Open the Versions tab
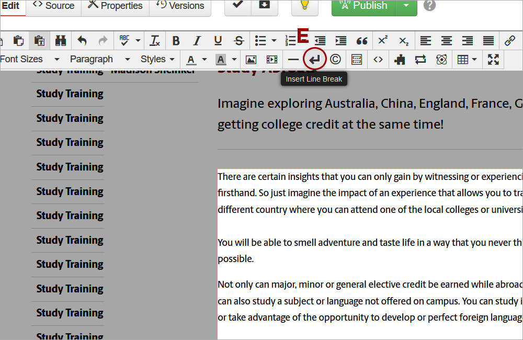The image size is (523, 340). point(180,6)
